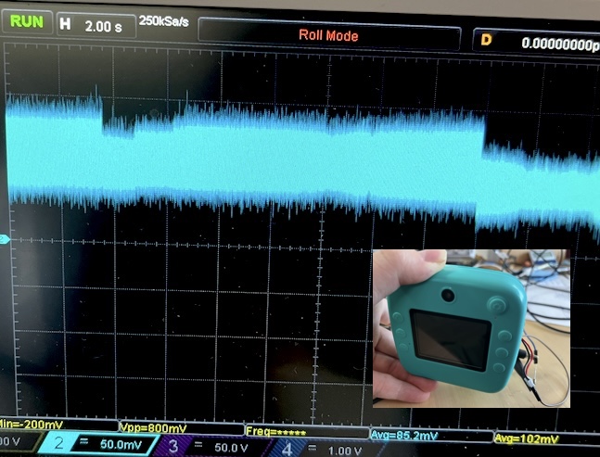600x457 pixels.
Task: Select the channel 3 50.0 V tab
Action: pyautogui.click(x=214, y=447)
